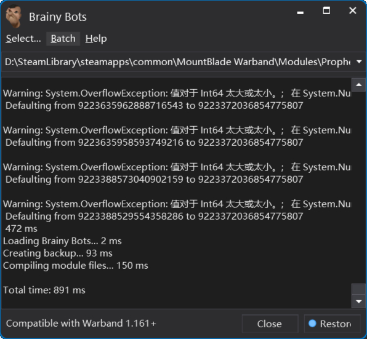The width and height of the screenshot is (367, 339).
Task: Click the "Total time: 891 ms" log line
Action: 44,290
